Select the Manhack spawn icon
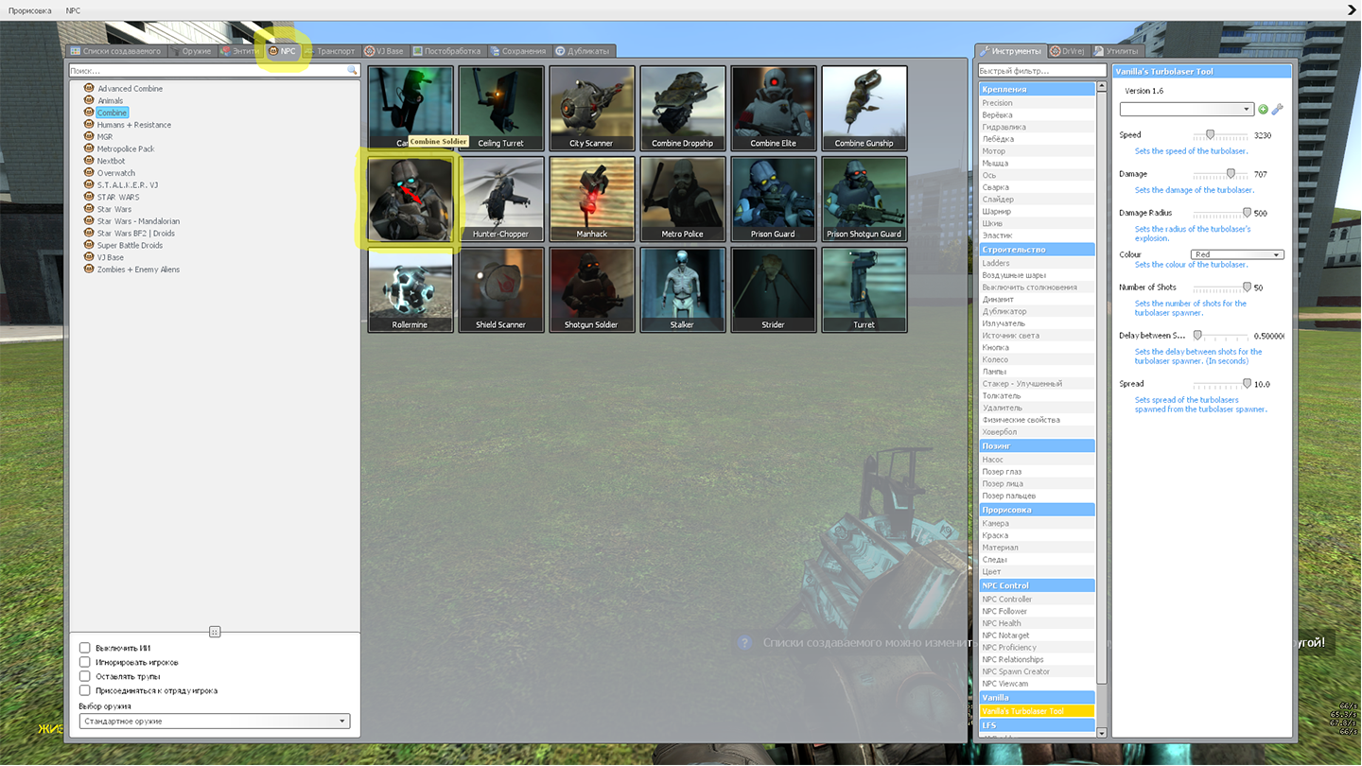 click(x=592, y=200)
